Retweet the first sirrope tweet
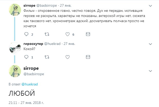Screen dimensions: 159x107 (47, 34)
